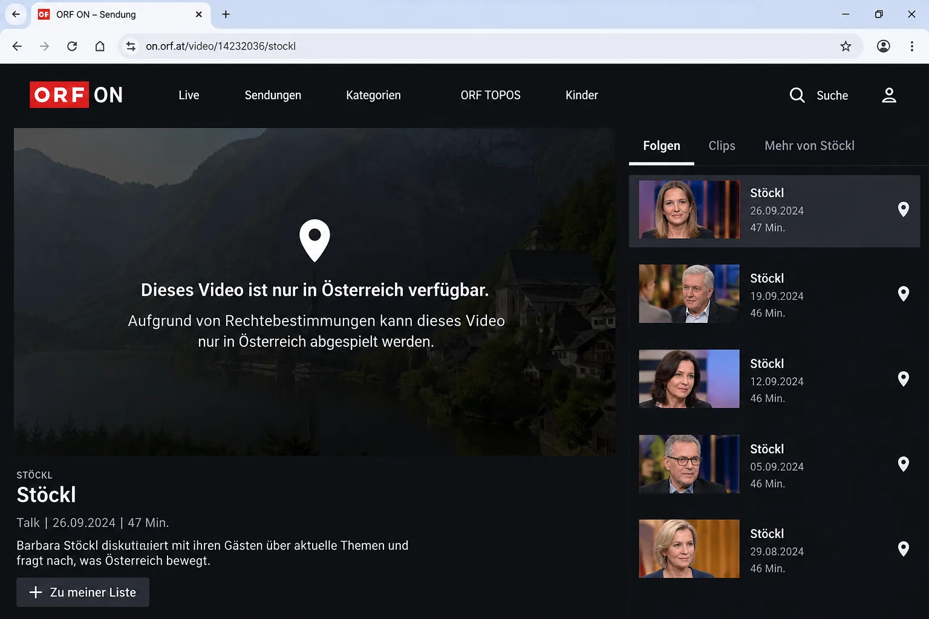Click the geo pin for the 05.09.2024 episode
929x619 pixels.
coord(904,464)
